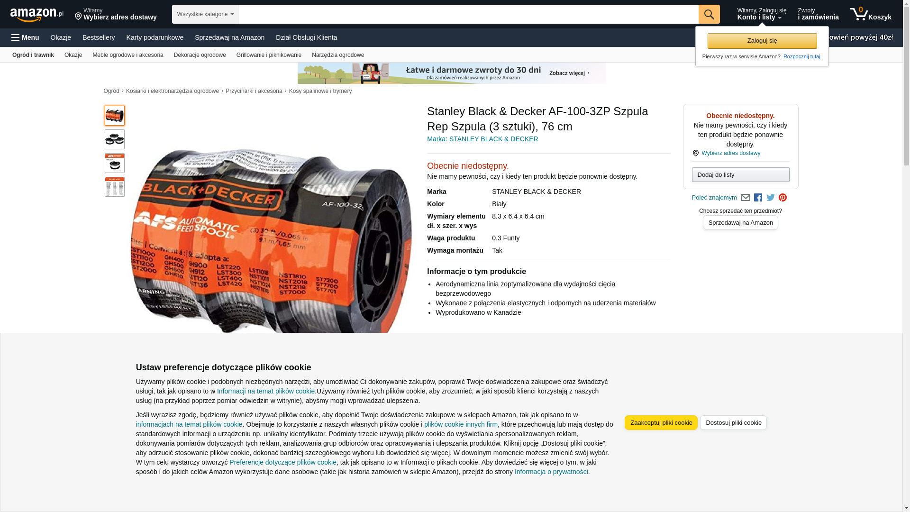Expand Wszystkie kategorie search dropdown
This screenshot has width=910, height=512.
(205, 14)
